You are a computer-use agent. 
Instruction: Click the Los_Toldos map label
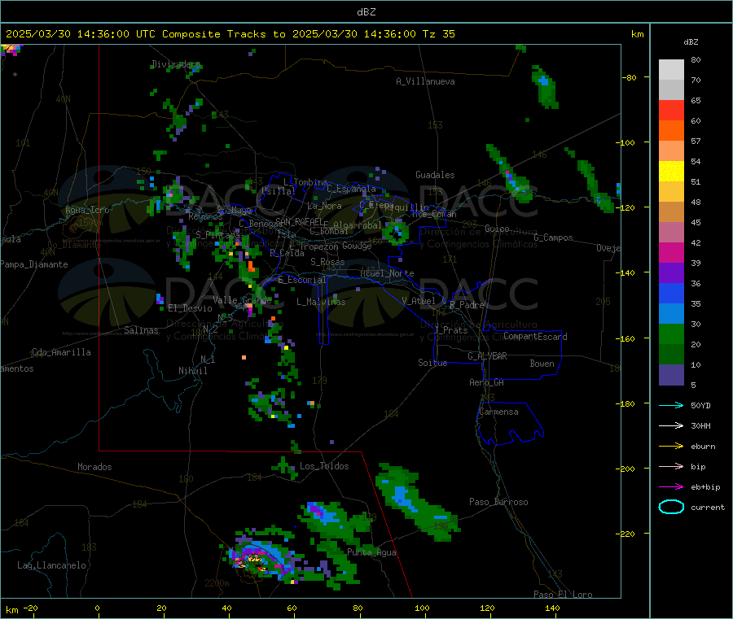(324, 466)
